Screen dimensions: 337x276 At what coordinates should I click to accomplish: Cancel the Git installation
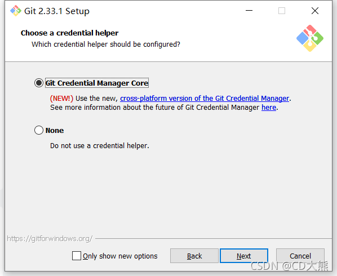pyautogui.click(x=300, y=256)
